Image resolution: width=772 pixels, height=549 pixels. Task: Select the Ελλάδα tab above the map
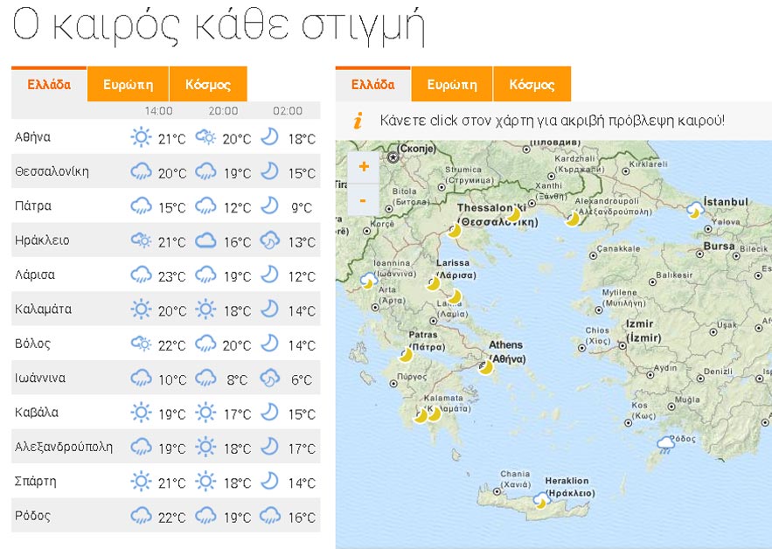[370, 84]
